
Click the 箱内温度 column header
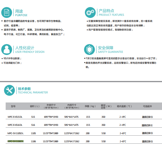pos(124,106)
